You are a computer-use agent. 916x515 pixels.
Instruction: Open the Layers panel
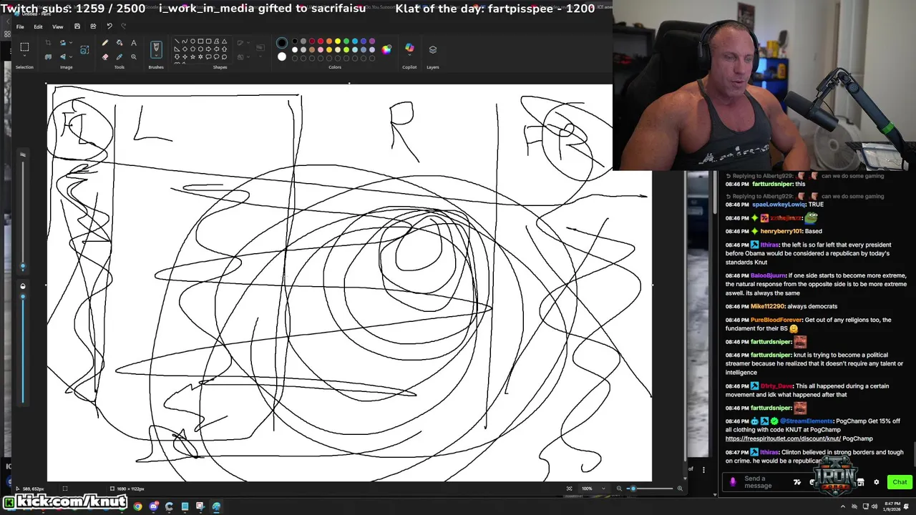coord(433,49)
